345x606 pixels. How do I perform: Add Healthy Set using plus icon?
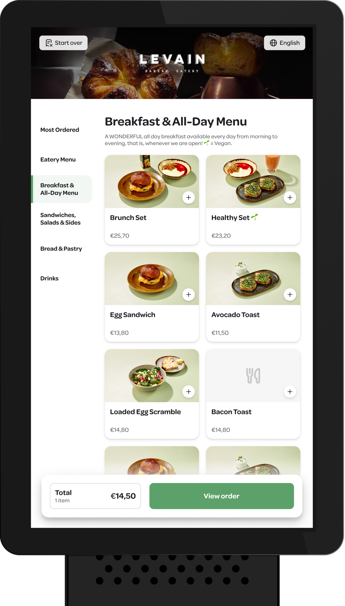290,197
